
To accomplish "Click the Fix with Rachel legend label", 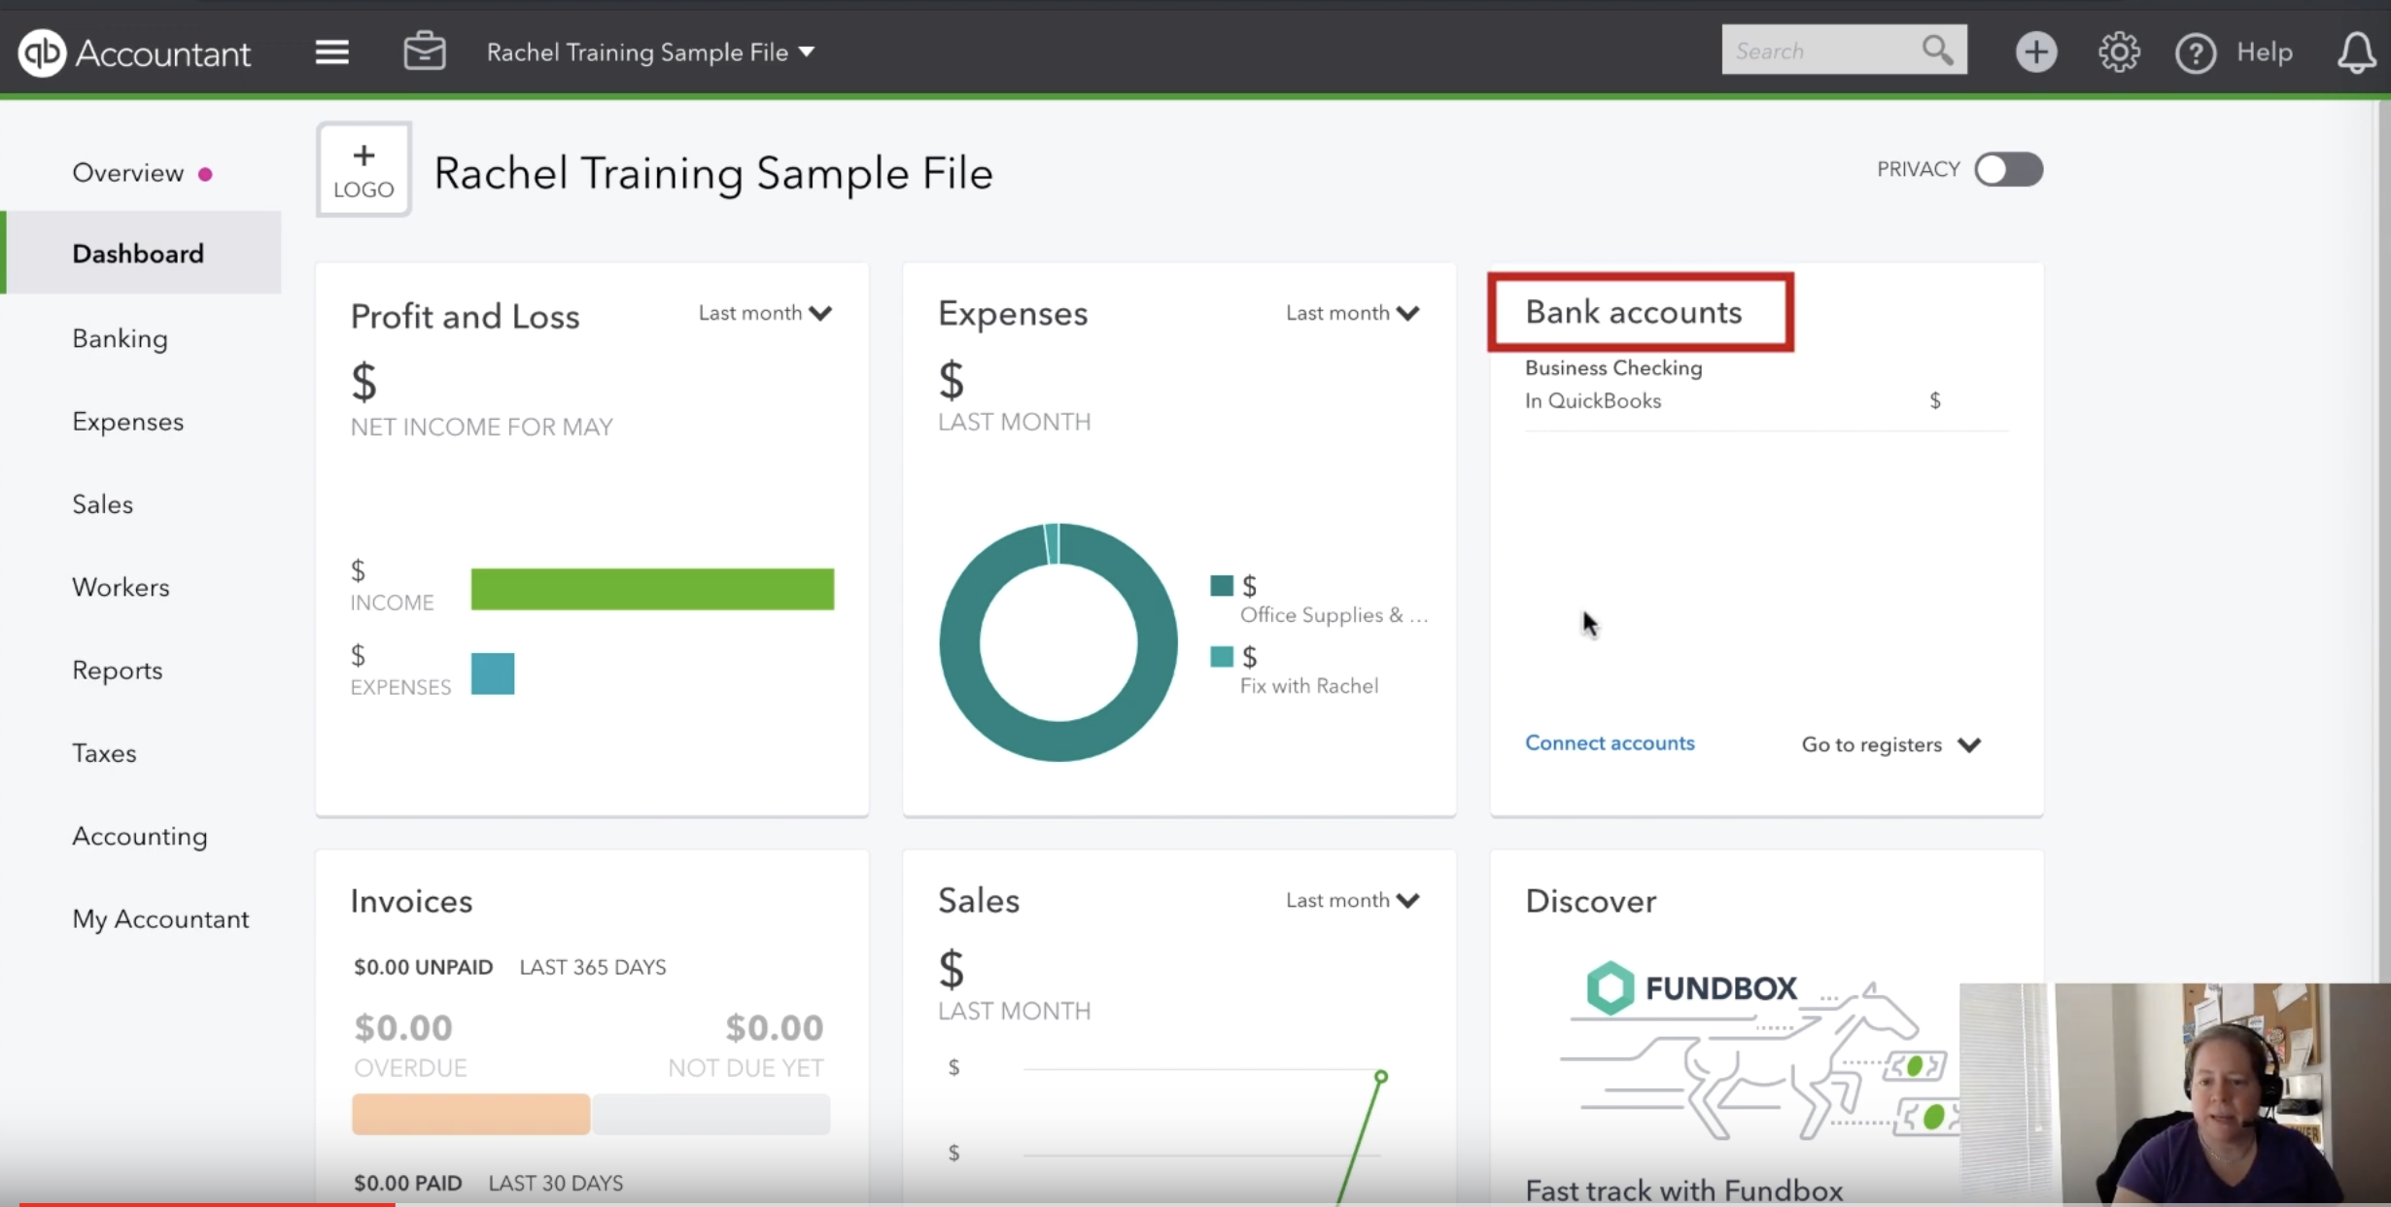I will click(1308, 686).
